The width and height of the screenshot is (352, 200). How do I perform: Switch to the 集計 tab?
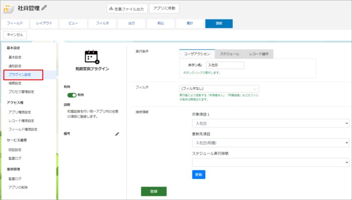190,23
